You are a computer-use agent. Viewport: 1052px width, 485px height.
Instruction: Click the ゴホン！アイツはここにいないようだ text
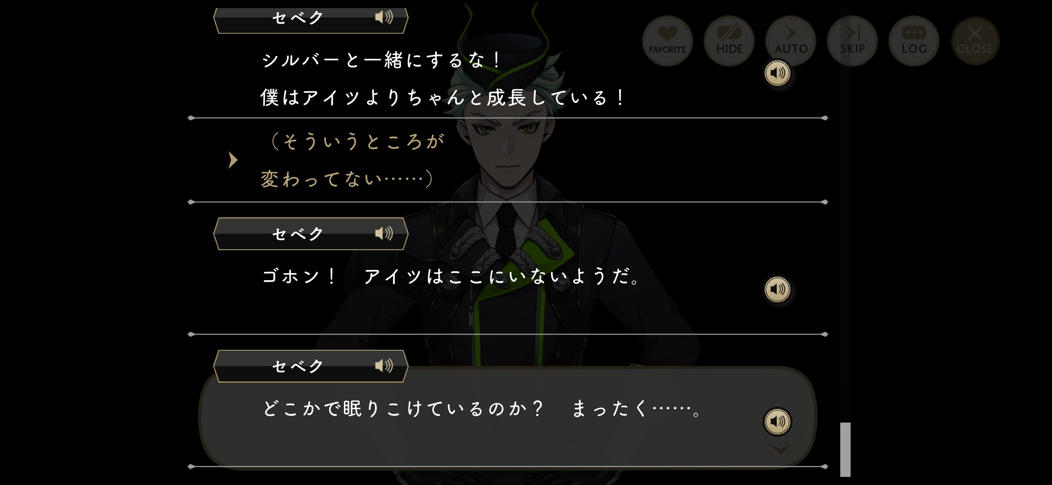pos(451,276)
